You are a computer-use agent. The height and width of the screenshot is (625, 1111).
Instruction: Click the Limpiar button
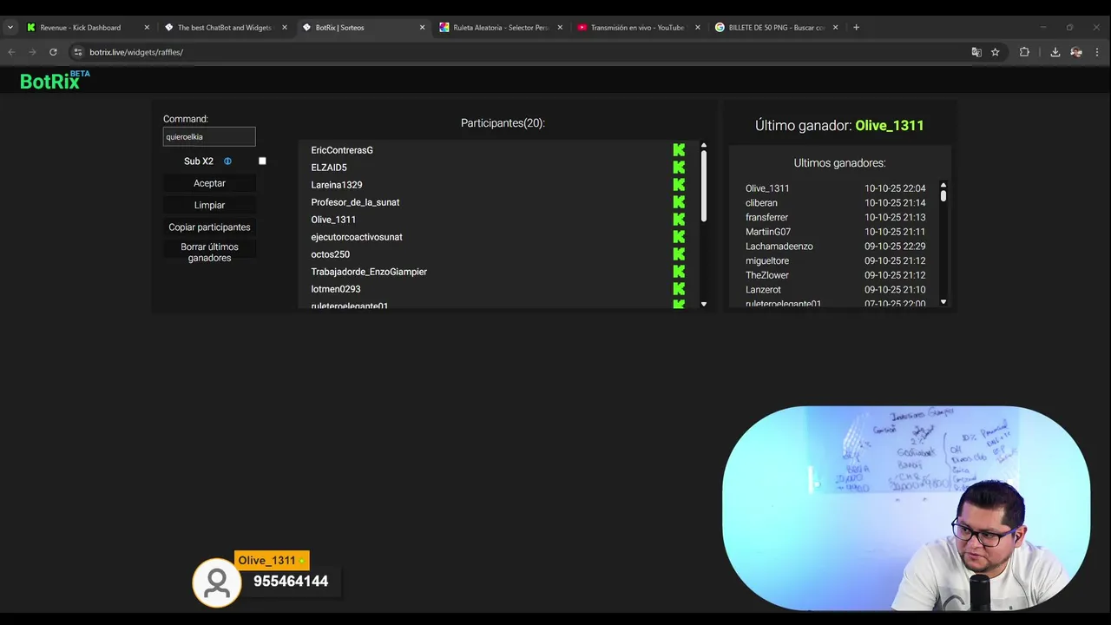coord(209,205)
